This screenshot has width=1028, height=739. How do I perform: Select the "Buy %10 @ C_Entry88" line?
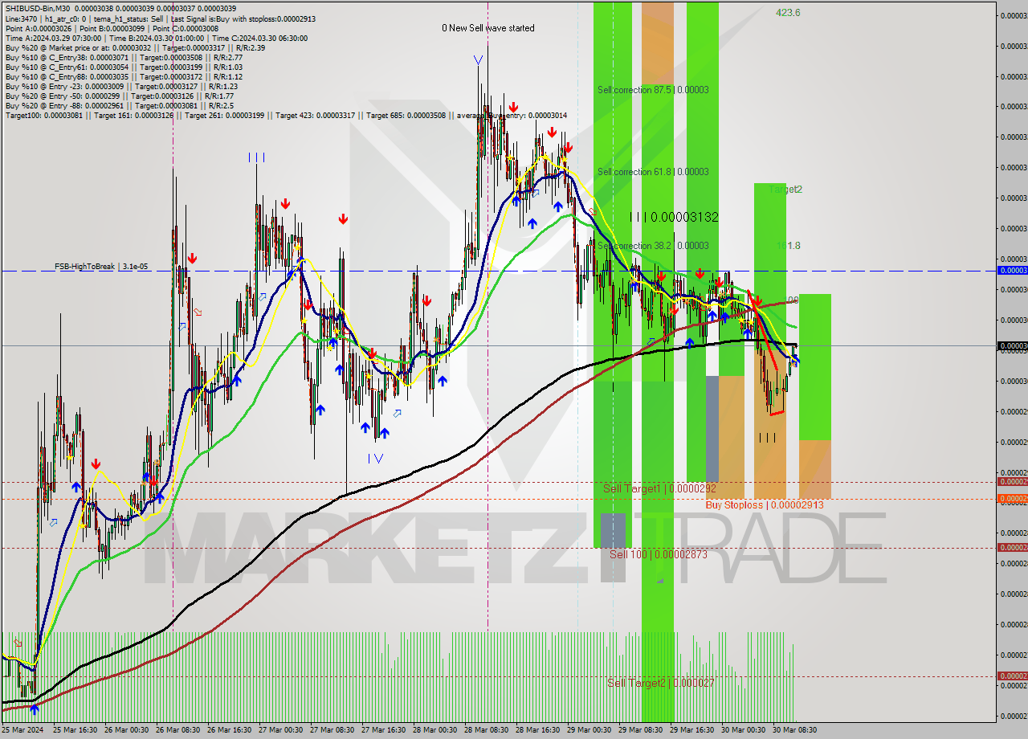tap(124, 76)
